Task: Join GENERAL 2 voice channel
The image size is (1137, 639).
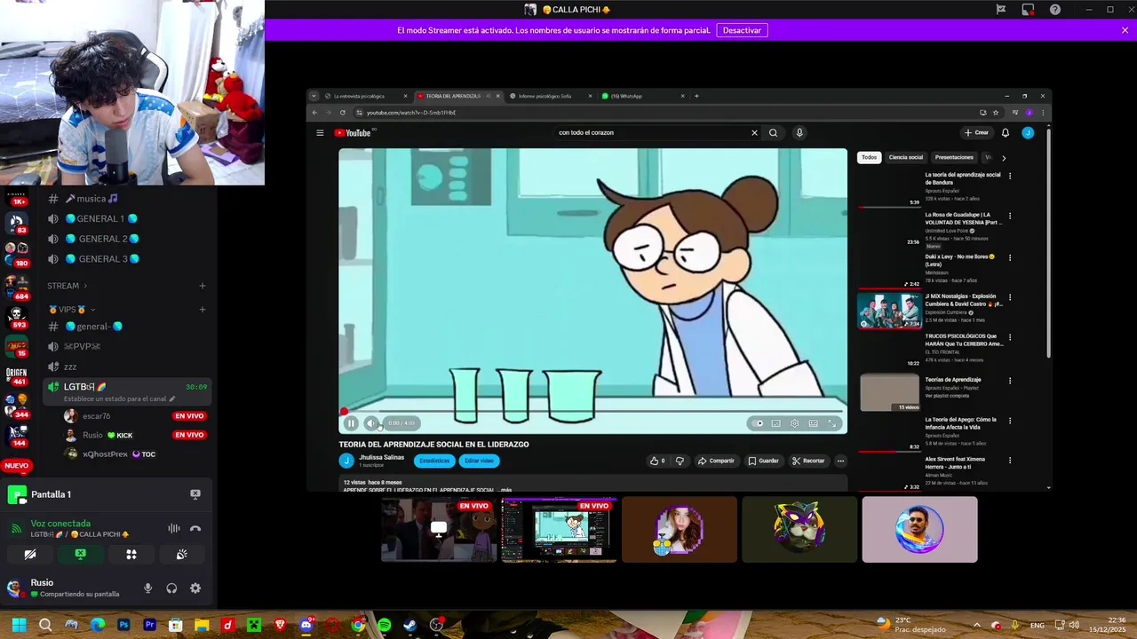Action: coord(126,239)
